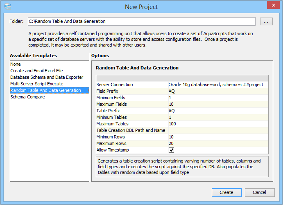Select Create and Email Excel File template

[x=36, y=71]
